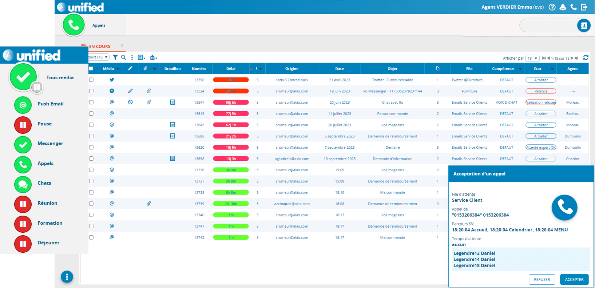Refuse the incoming call with REFUSER
Screen dimensions: 595x288
pos(542,279)
